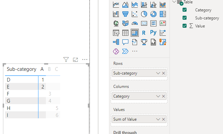Screen dimensions: 223x134
Task: Open Sum of Value dropdown arrow
Action: (x=158, y=119)
